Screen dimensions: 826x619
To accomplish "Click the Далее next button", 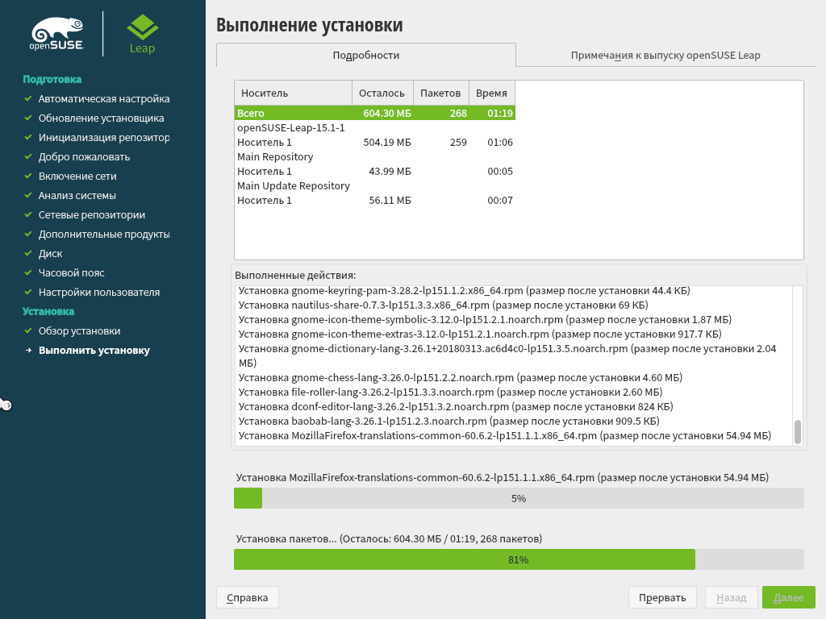I will [x=788, y=597].
